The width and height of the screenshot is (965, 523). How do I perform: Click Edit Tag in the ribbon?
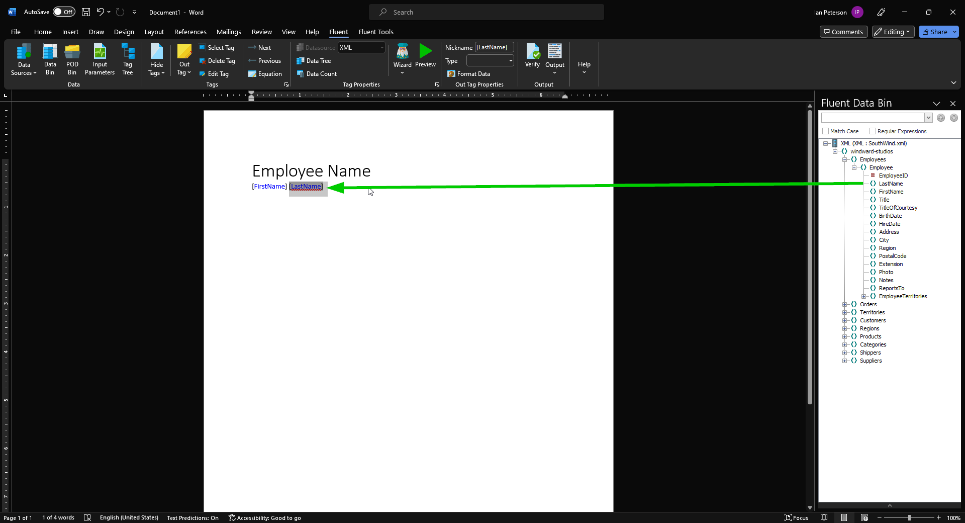[214, 74]
